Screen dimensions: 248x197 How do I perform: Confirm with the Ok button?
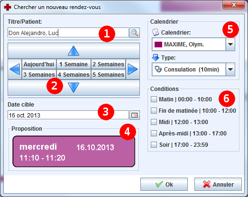coord(164,184)
